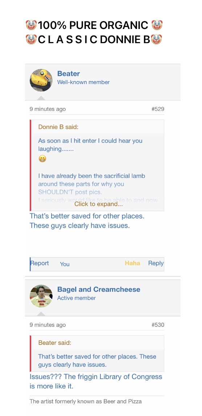The width and height of the screenshot is (202, 416).
Task: Report post number 529
Action: click(x=40, y=263)
